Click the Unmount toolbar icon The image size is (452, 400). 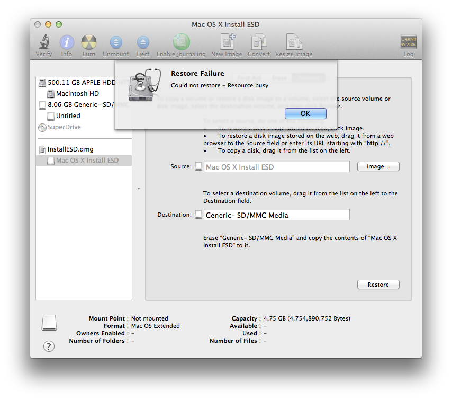point(116,42)
